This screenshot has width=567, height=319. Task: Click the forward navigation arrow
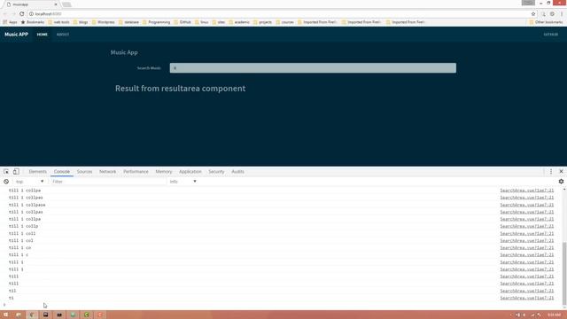point(13,14)
